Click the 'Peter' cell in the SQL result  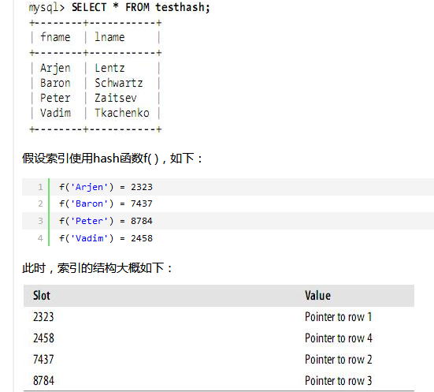click(55, 98)
